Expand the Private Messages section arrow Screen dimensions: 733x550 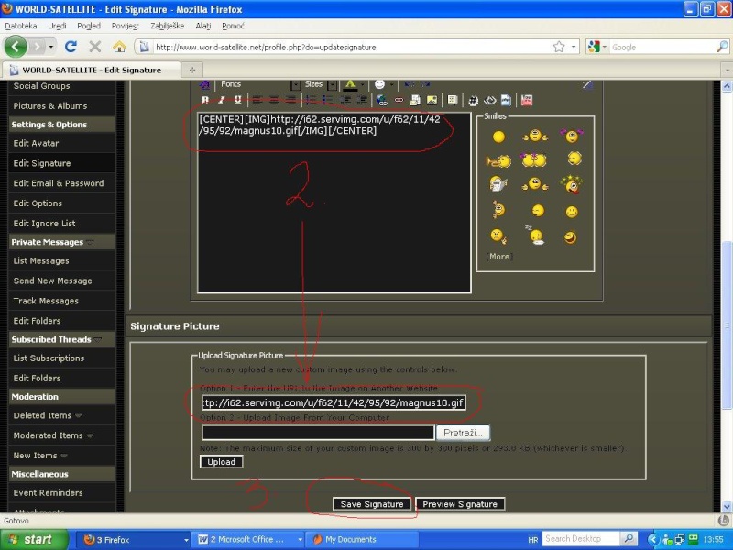90,242
